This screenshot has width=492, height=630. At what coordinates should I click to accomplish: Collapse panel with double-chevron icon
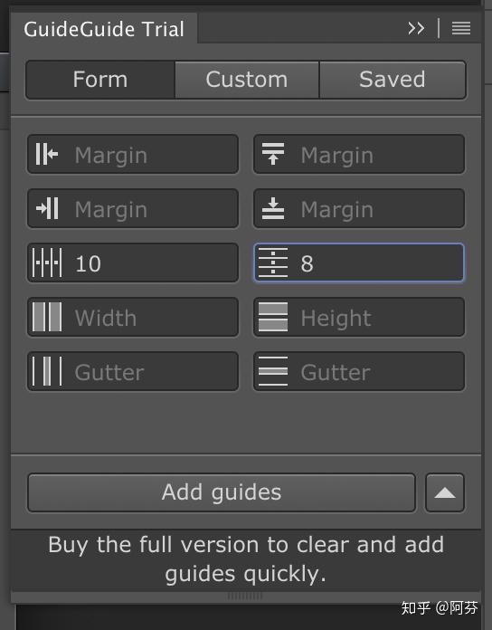pos(416,28)
